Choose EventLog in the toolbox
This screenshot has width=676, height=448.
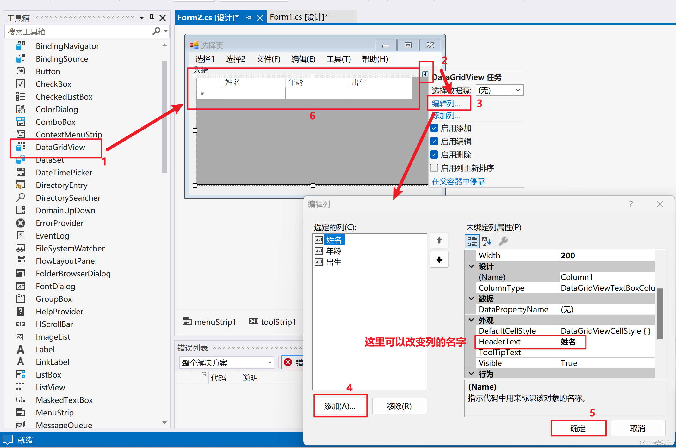52,236
